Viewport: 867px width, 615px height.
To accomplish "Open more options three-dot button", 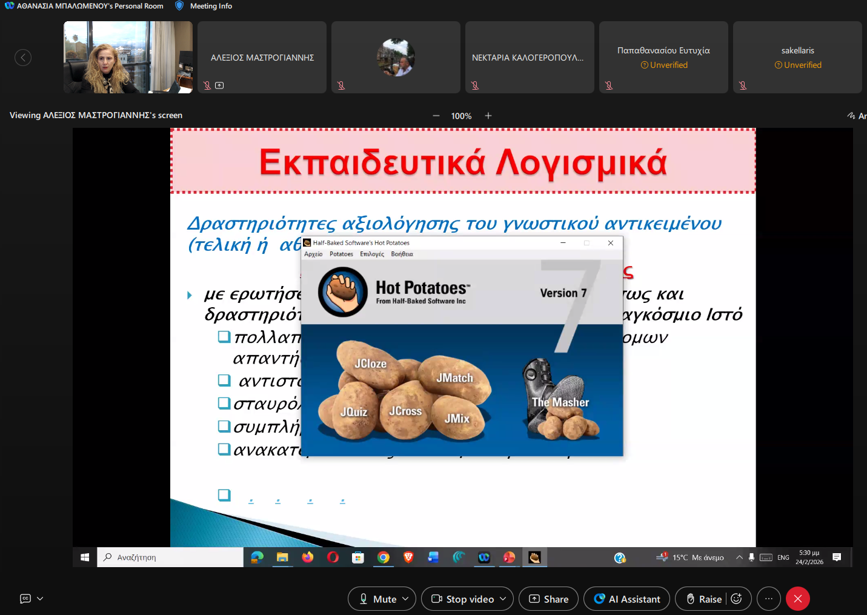I will tap(769, 599).
